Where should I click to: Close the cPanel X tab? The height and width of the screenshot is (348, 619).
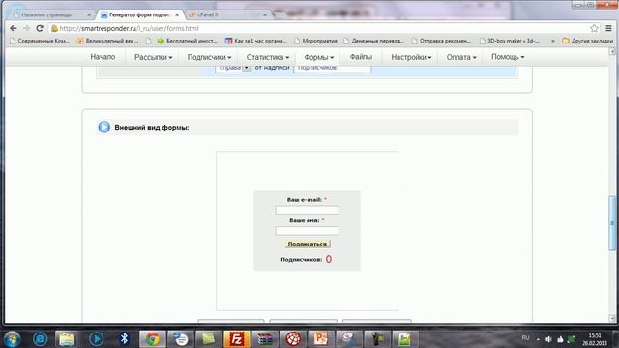[265, 15]
